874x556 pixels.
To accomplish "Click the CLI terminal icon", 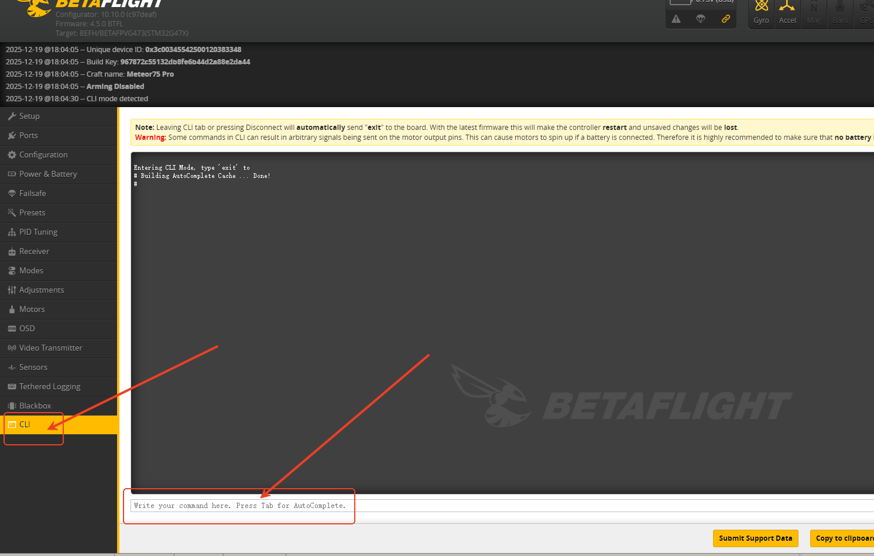I will point(12,424).
